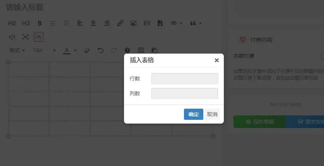This screenshot has width=324, height=166.
Task: Insert an image with the picture icon
Action: (x=133, y=23)
